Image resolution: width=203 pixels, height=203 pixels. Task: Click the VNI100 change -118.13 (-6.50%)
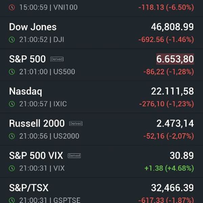pos(166,7)
